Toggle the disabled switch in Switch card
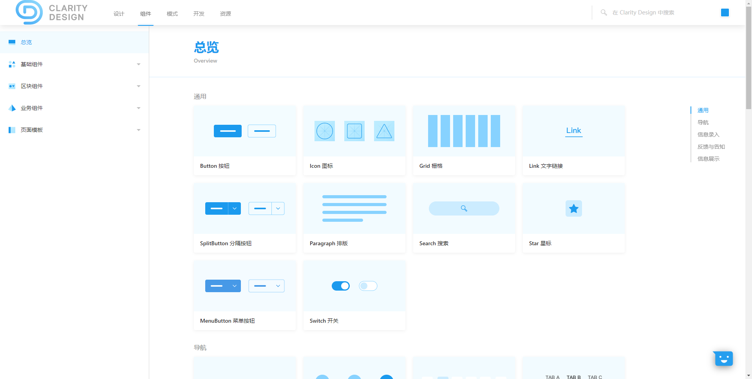Viewport: 752px width, 379px height. click(x=368, y=286)
